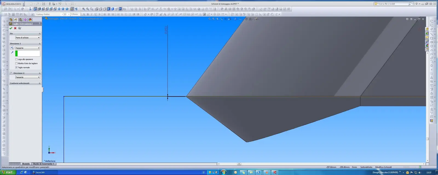The image size is (438, 175).
Task: Uncheck Taglio normale option
Action: [x=16, y=68]
